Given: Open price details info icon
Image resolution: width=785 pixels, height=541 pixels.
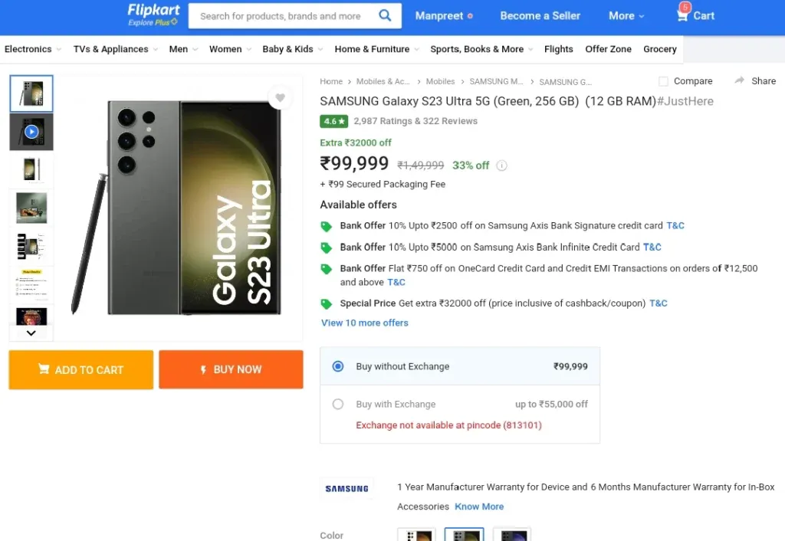Looking at the screenshot, I should pyautogui.click(x=501, y=166).
